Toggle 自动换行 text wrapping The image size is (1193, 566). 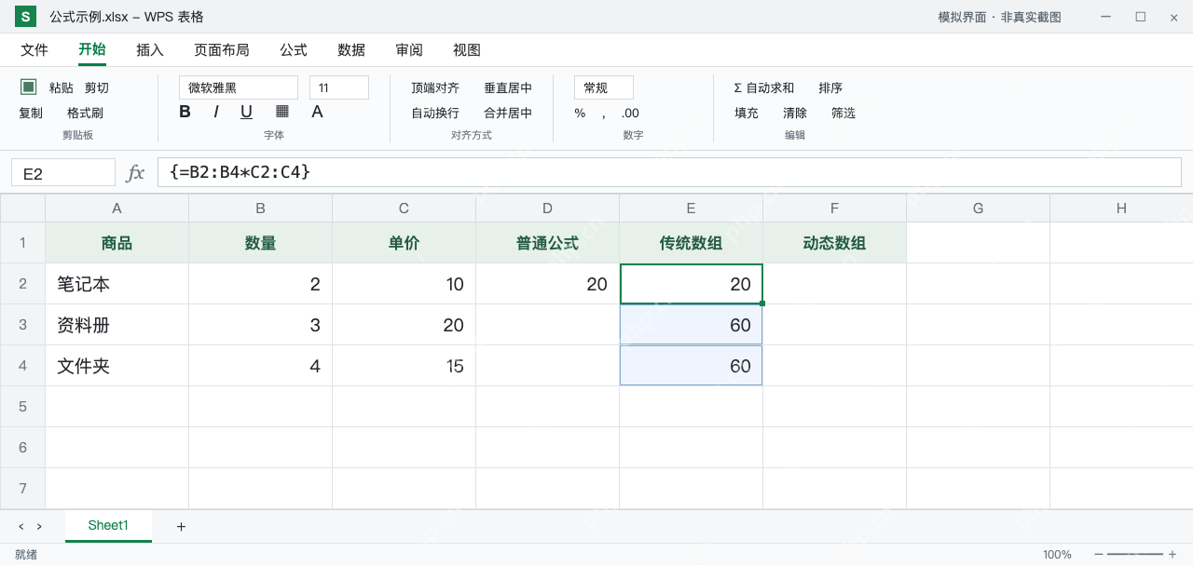(x=435, y=113)
